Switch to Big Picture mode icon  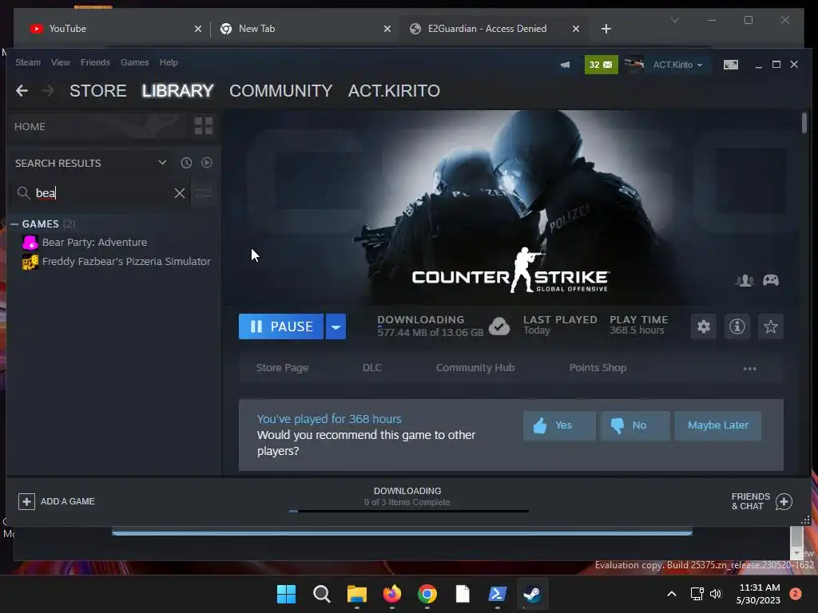click(x=730, y=65)
